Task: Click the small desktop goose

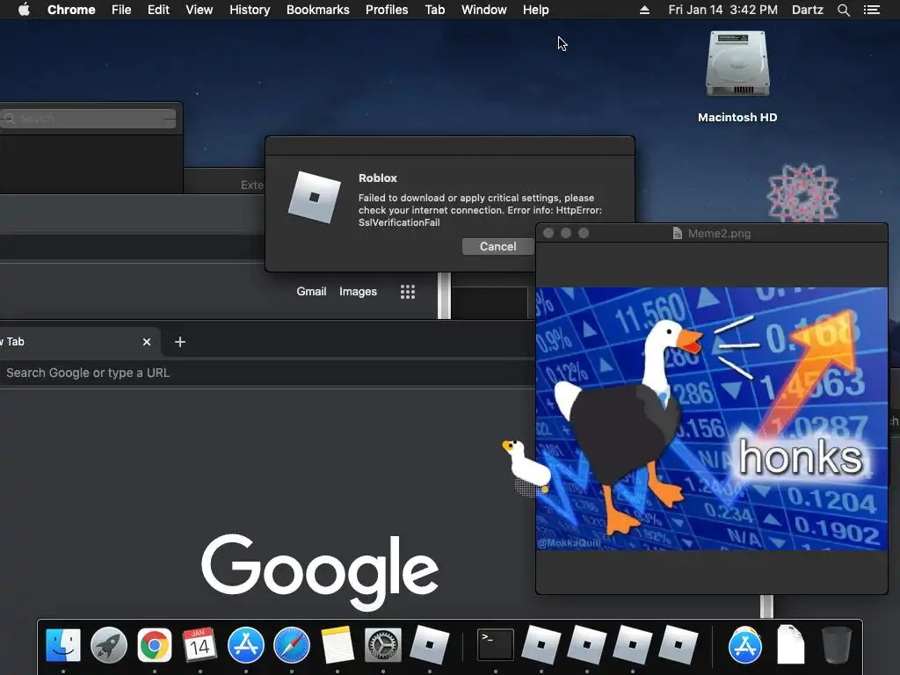Action: 527,466
